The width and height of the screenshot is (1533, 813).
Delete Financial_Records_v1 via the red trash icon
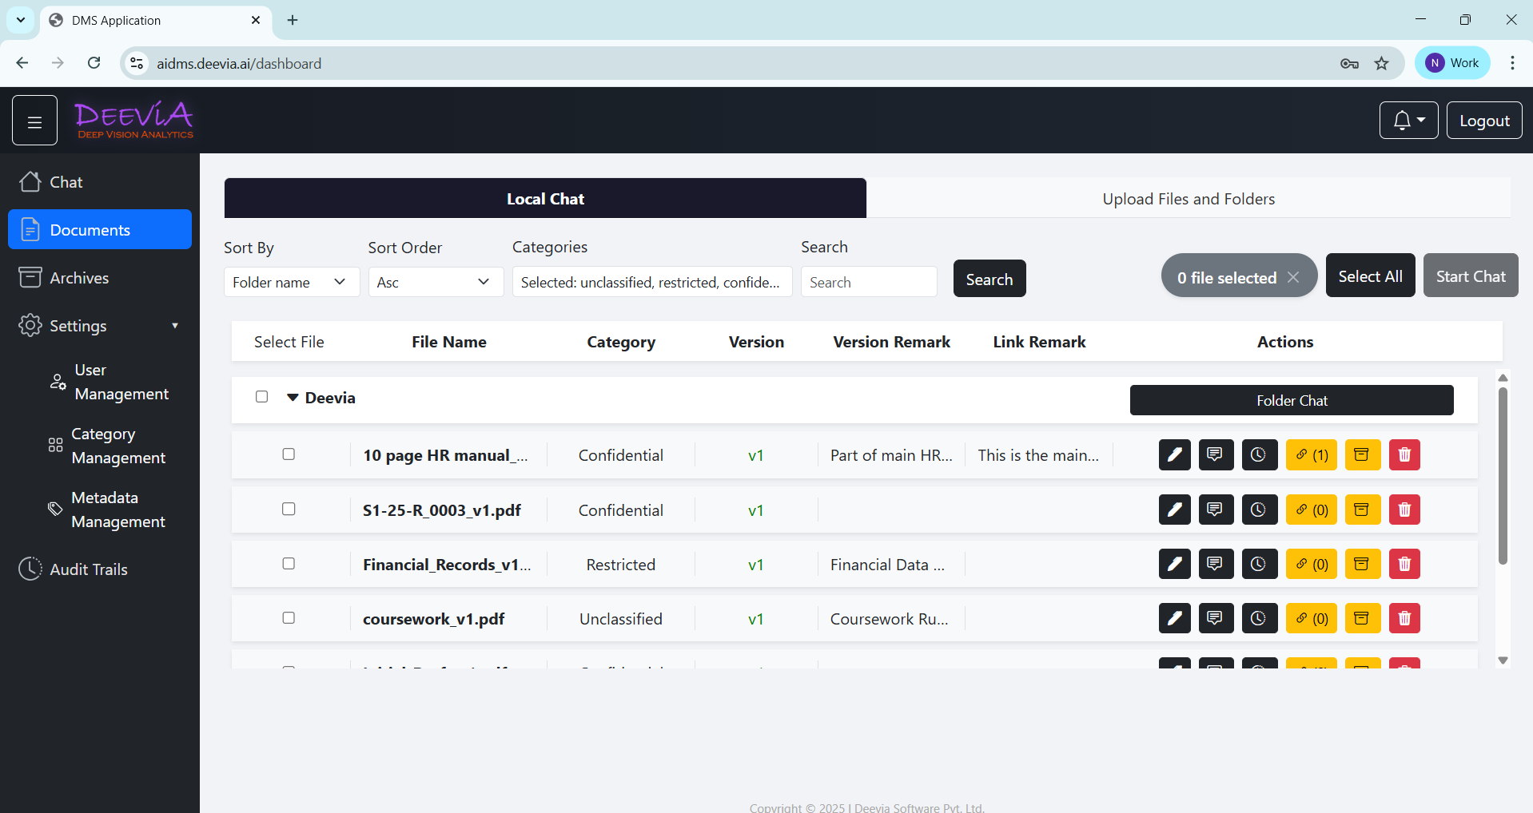[x=1404, y=564]
